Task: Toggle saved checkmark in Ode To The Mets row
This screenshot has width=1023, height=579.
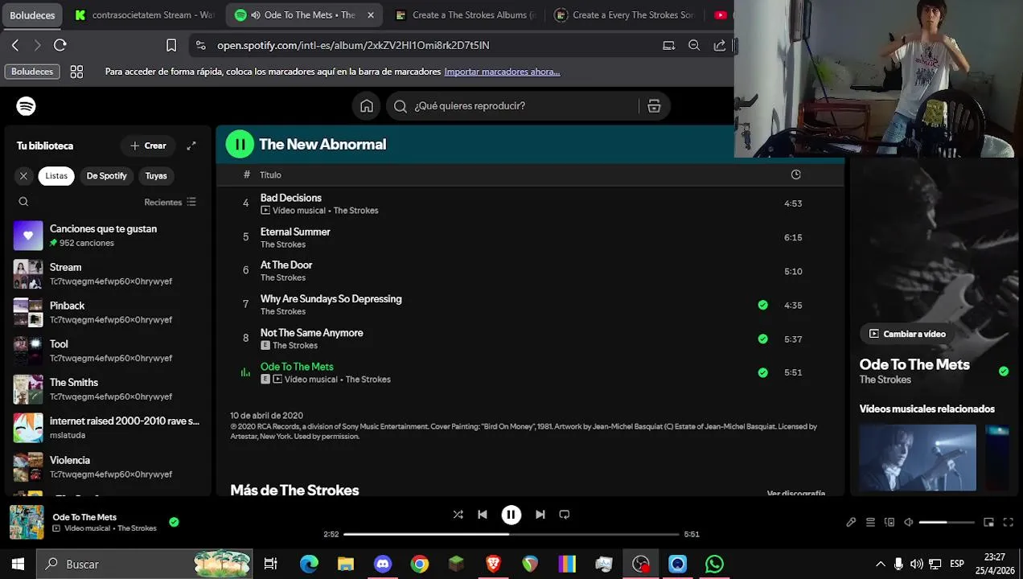Action: coord(762,372)
